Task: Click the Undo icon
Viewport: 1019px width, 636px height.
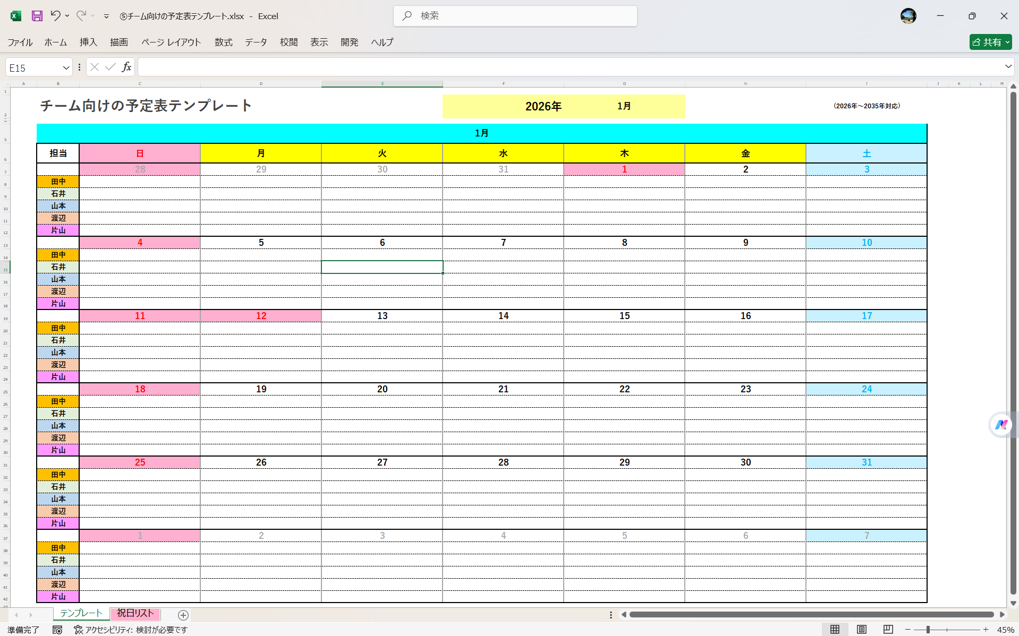Action: [x=57, y=16]
